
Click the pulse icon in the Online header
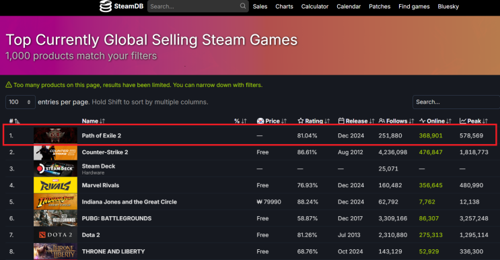(422, 121)
